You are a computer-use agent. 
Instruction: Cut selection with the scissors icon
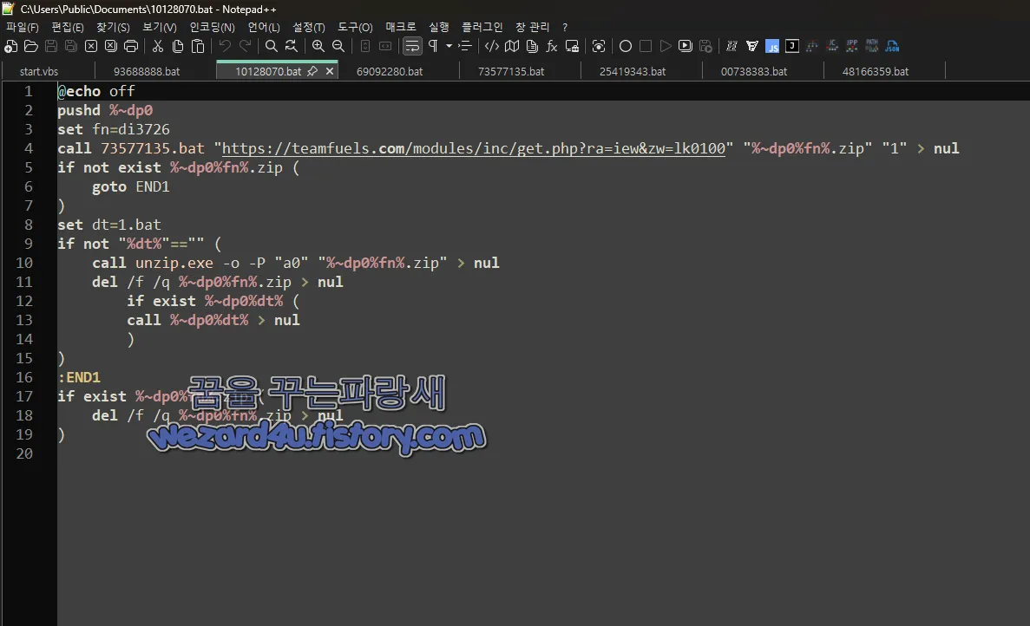158,46
